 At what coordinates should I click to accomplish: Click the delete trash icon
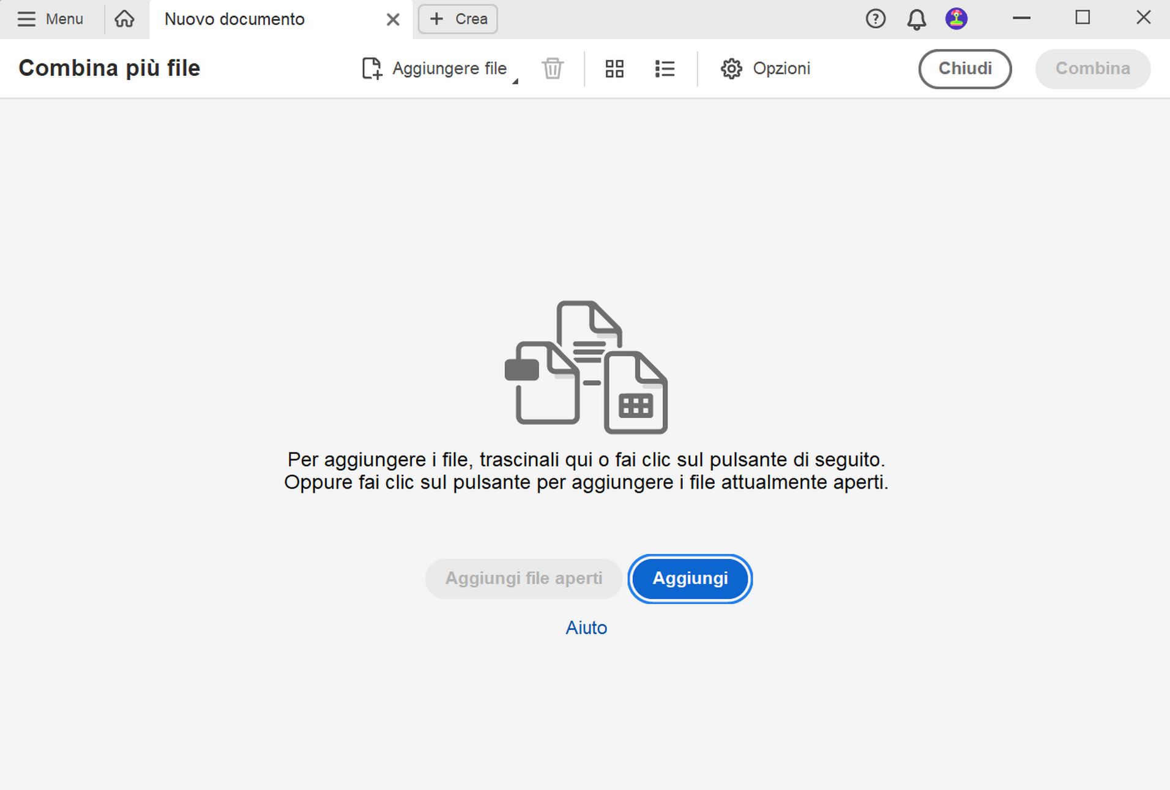pos(551,68)
